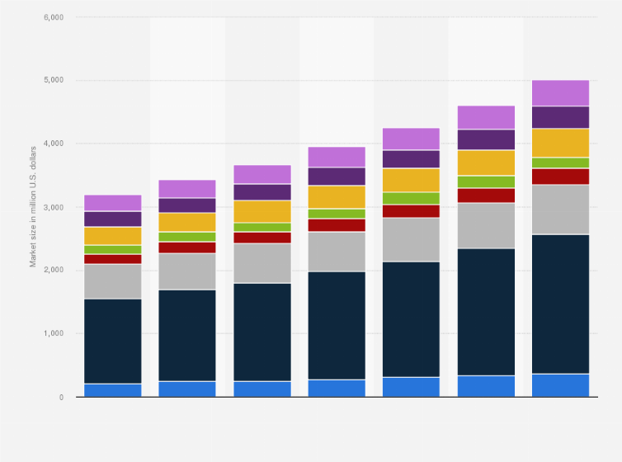Select the yellow segment of the sixth bar
This screenshot has width=622, height=462.
coord(486,163)
